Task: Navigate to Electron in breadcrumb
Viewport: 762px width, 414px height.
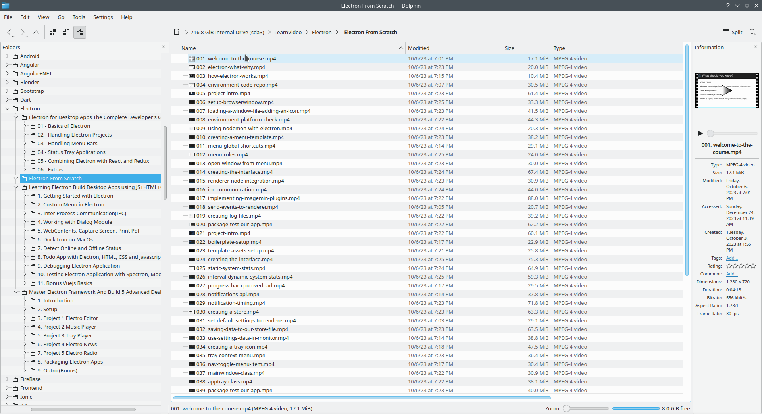Action: [x=322, y=32]
